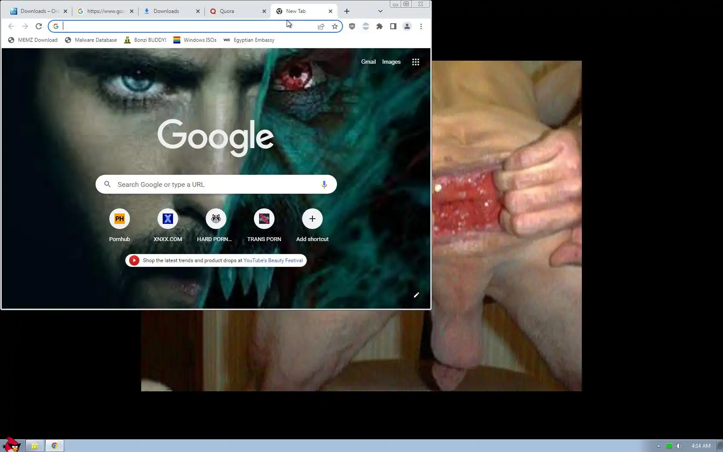The image size is (723, 452).
Task: Open the profile avatar menu
Action: pyautogui.click(x=407, y=26)
